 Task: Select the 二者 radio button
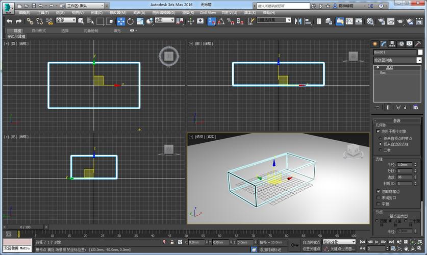380,150
